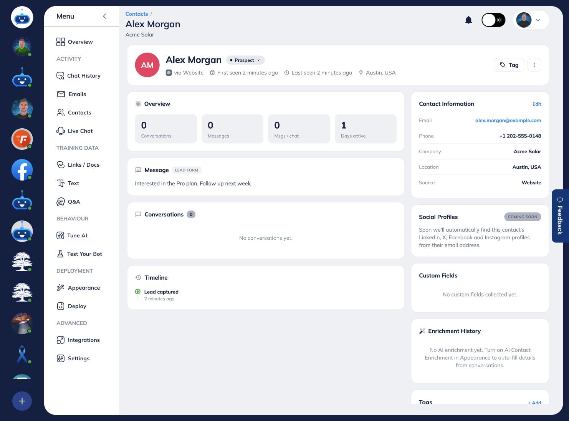Click the add new bot plus button

(x=22, y=401)
